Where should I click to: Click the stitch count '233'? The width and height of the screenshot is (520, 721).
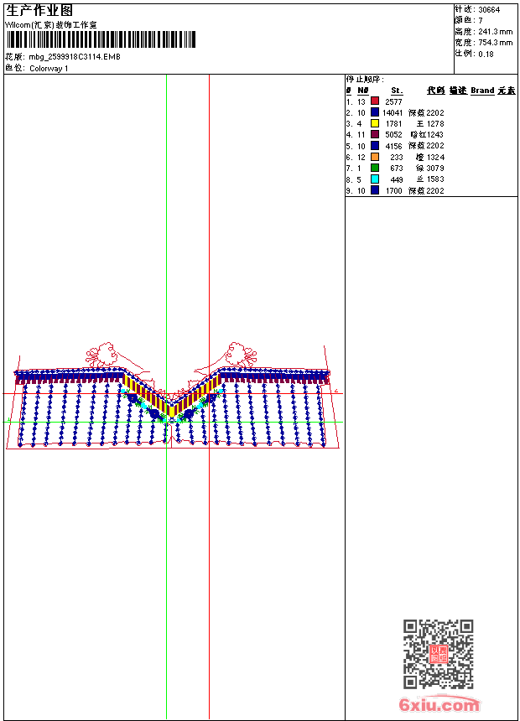tap(396, 158)
